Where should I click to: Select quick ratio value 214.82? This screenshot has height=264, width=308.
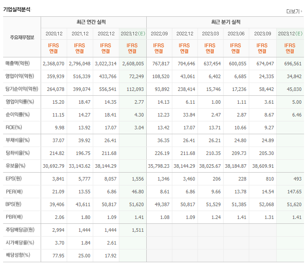coord(57,153)
